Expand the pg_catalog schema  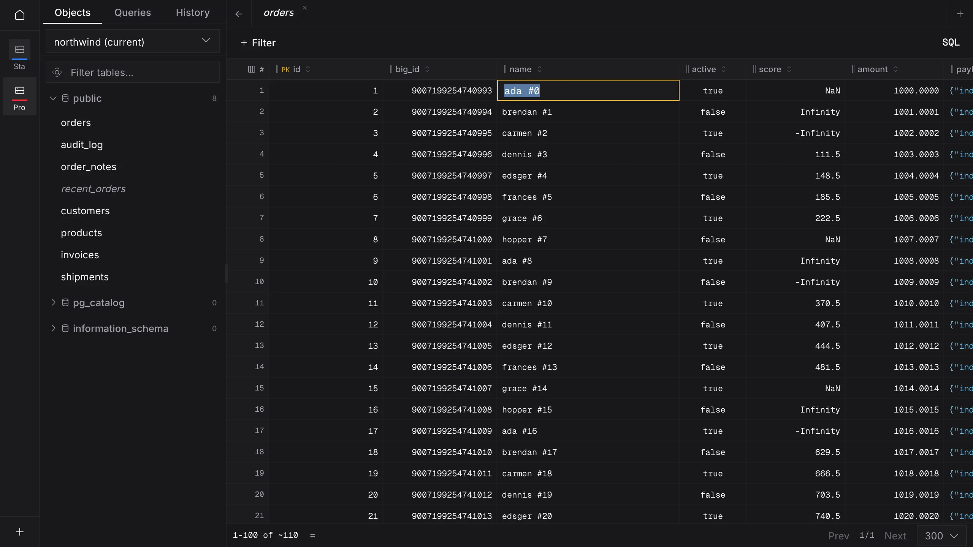coord(53,303)
